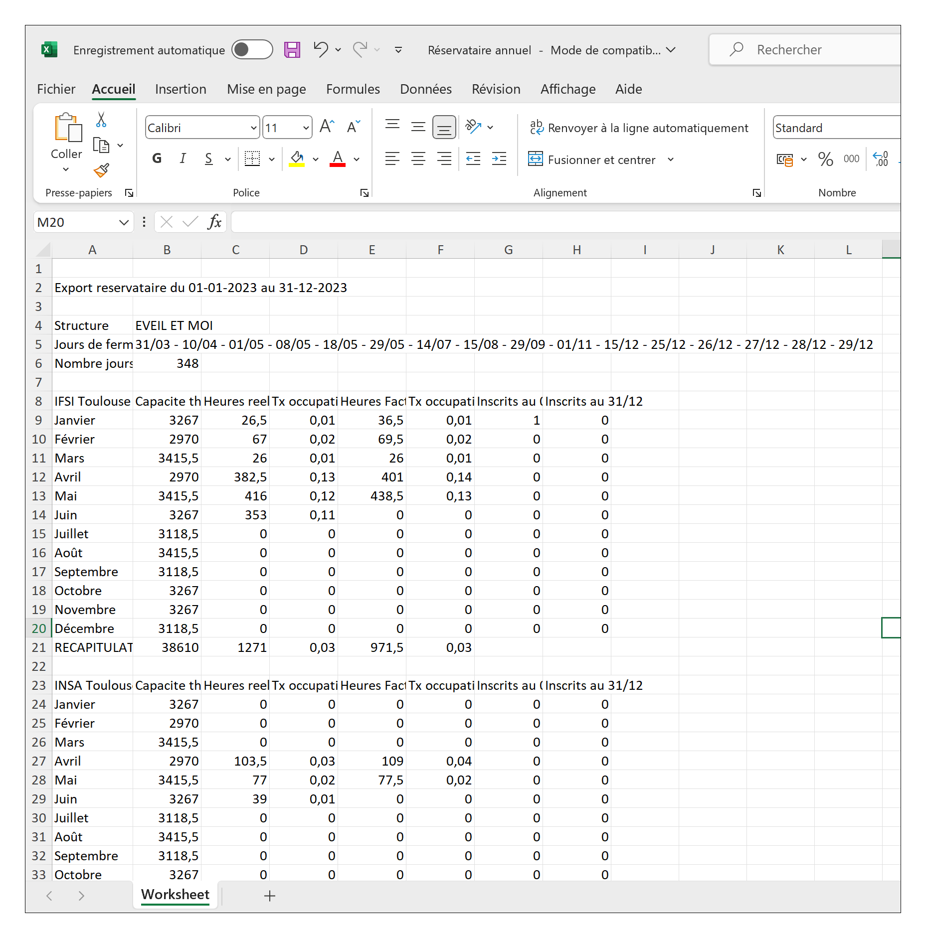Click the insert function fx icon
The width and height of the screenshot is (926, 938).
pyautogui.click(x=214, y=222)
